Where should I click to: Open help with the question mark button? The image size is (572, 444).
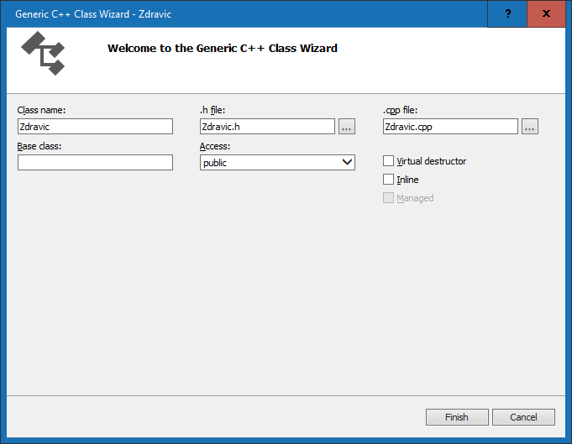508,14
